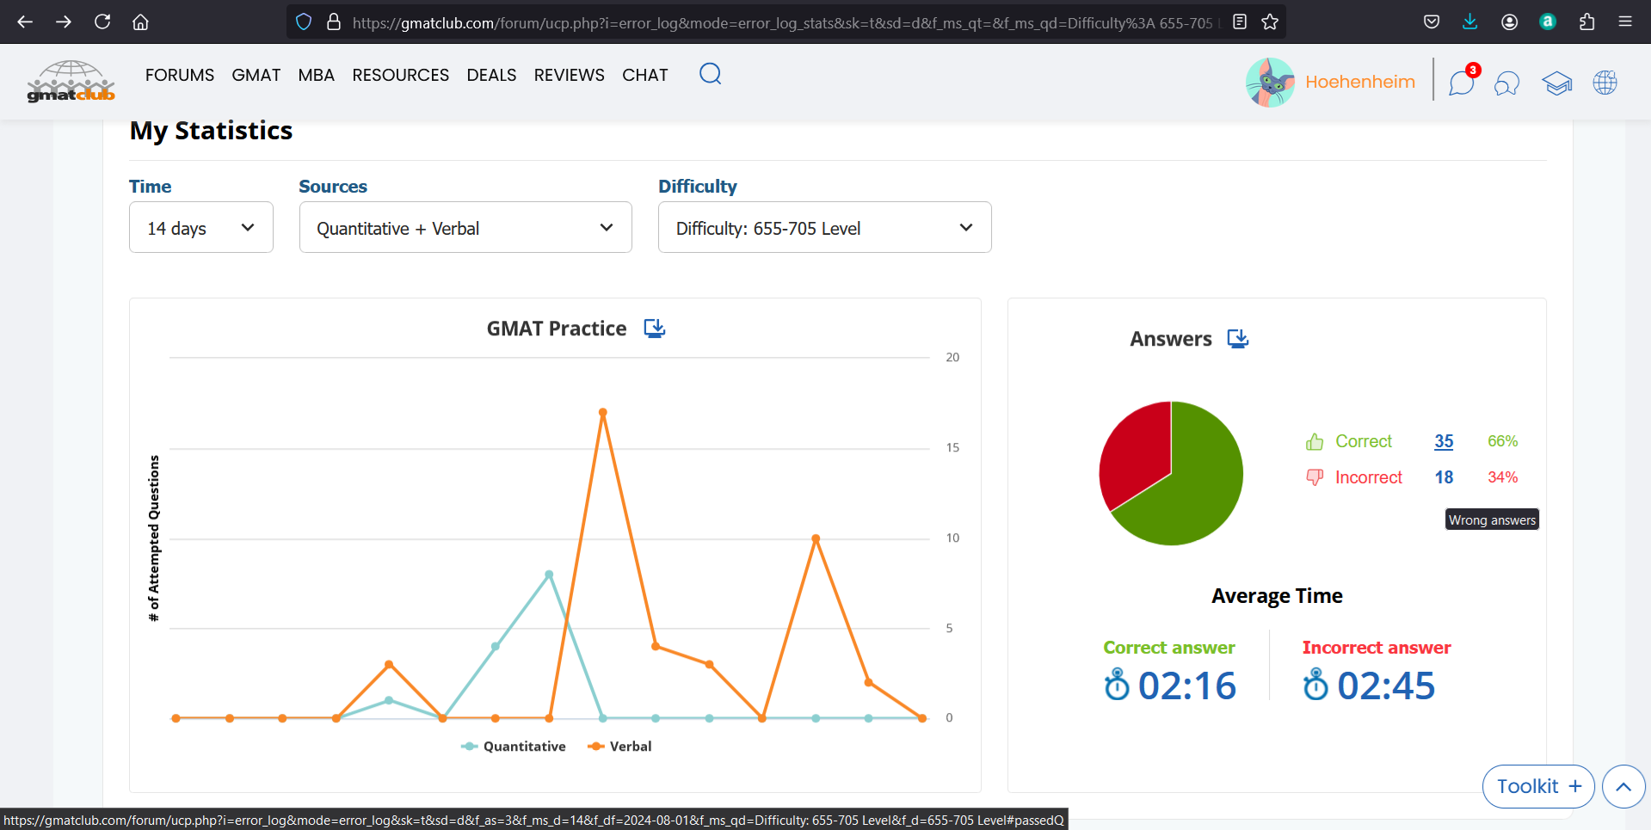Open the Toolkit + button
This screenshot has width=1651, height=830.
pyautogui.click(x=1537, y=786)
